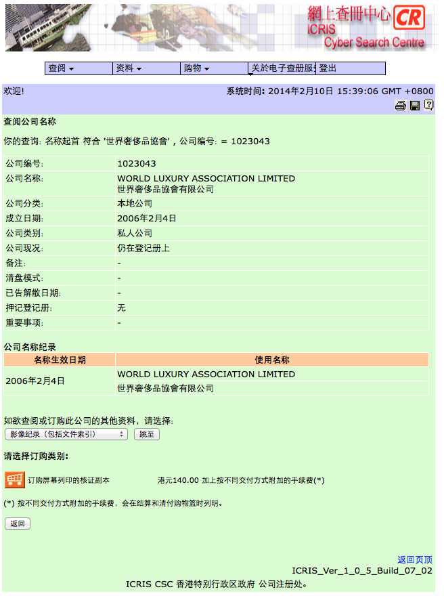The width and height of the screenshot is (444, 598).
Task: Click the 使用名称 column header
Action: pos(272,360)
